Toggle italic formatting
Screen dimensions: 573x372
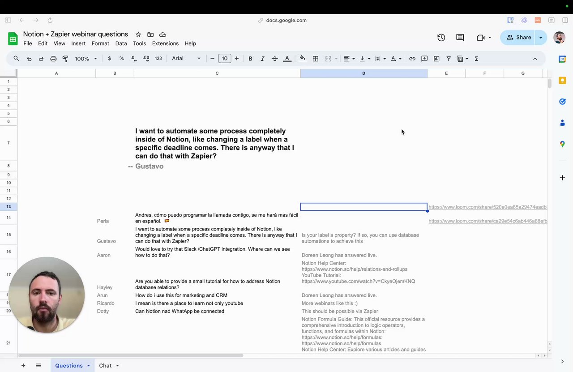click(262, 59)
